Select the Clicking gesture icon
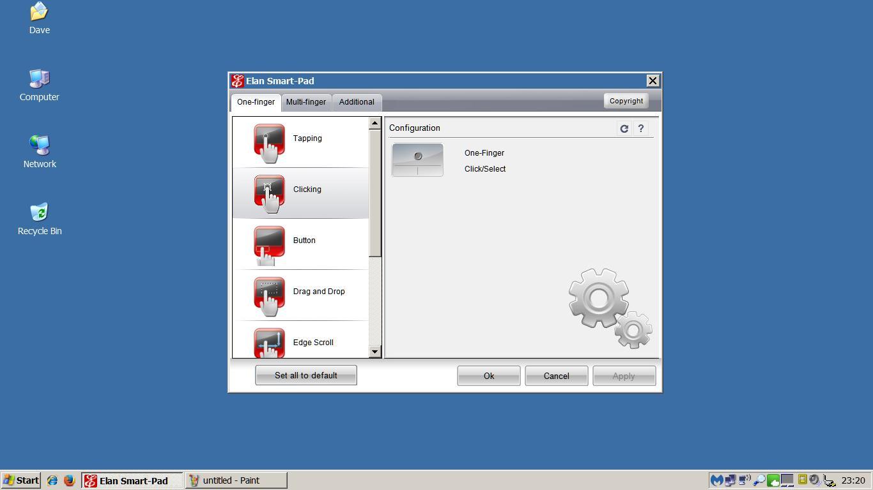 click(x=269, y=194)
